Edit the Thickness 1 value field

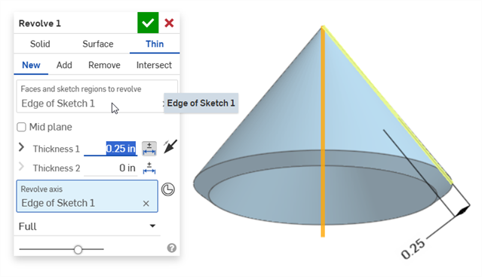coord(110,149)
